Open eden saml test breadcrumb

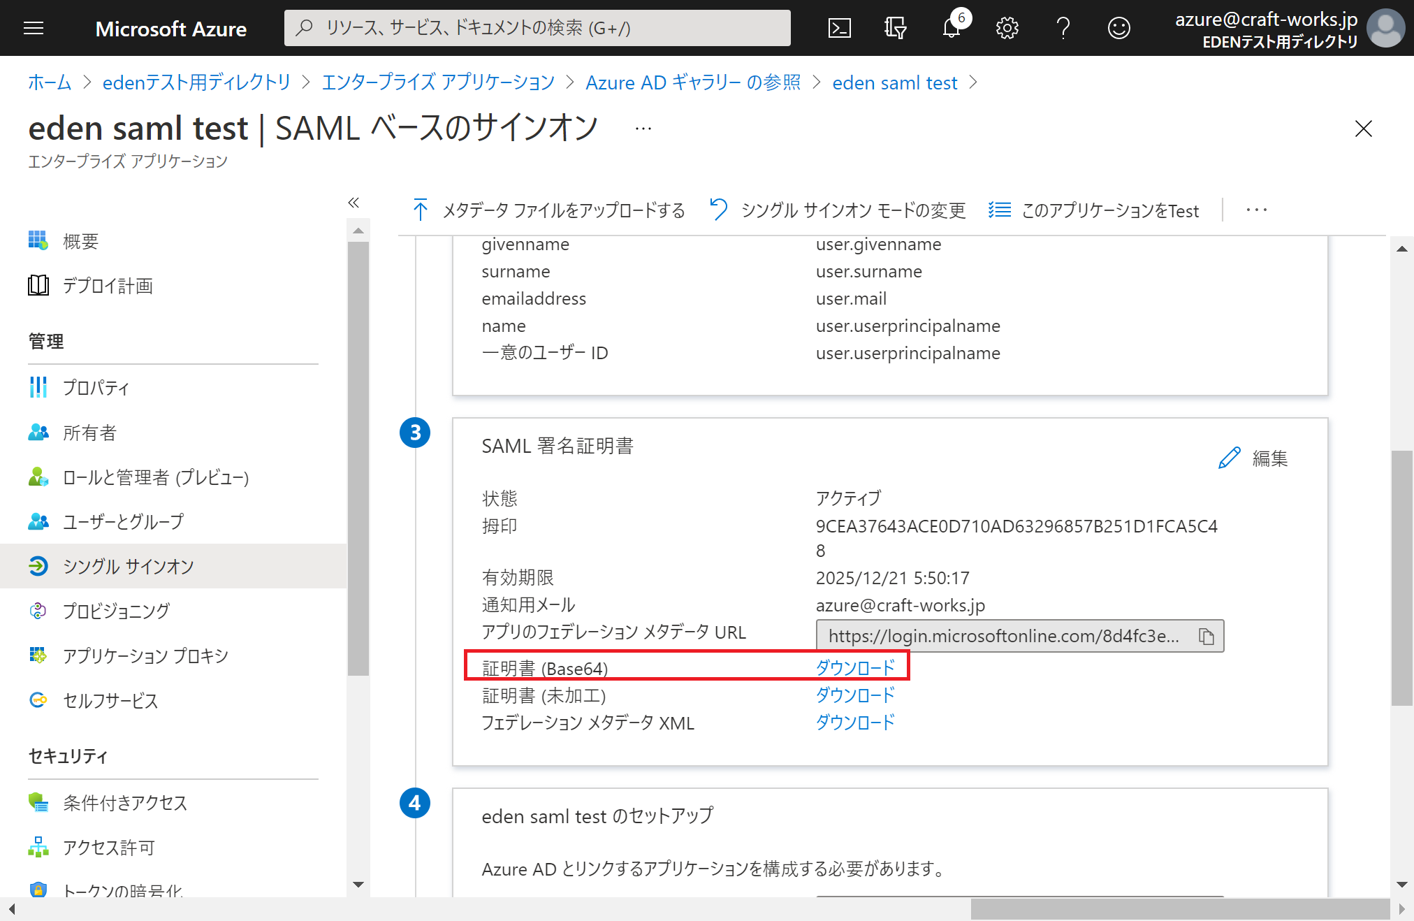click(895, 82)
